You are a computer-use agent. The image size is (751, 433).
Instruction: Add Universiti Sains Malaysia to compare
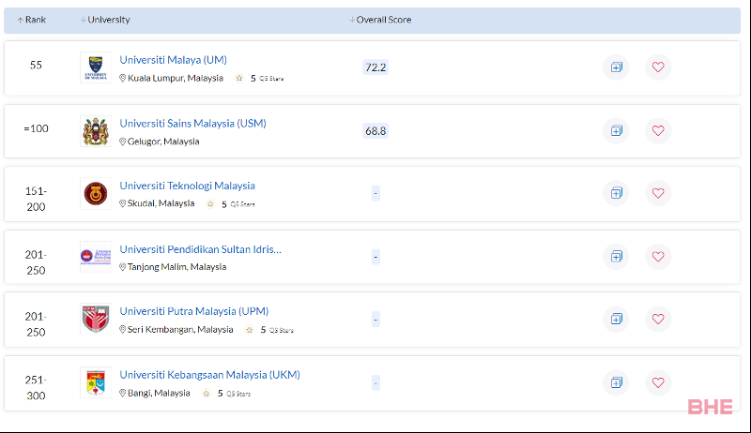(x=616, y=130)
